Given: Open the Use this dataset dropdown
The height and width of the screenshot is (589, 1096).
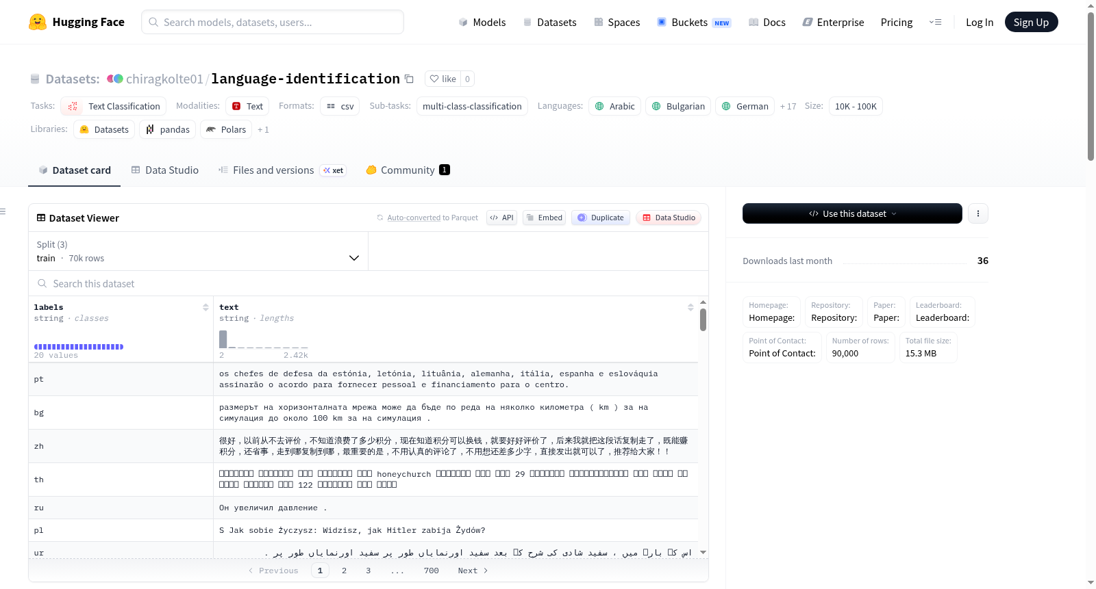Looking at the screenshot, I should 852,213.
